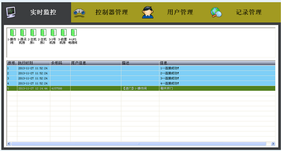Select the 1-通讯机房 door icon
This screenshot has width=281, height=151.
coord(23,33)
